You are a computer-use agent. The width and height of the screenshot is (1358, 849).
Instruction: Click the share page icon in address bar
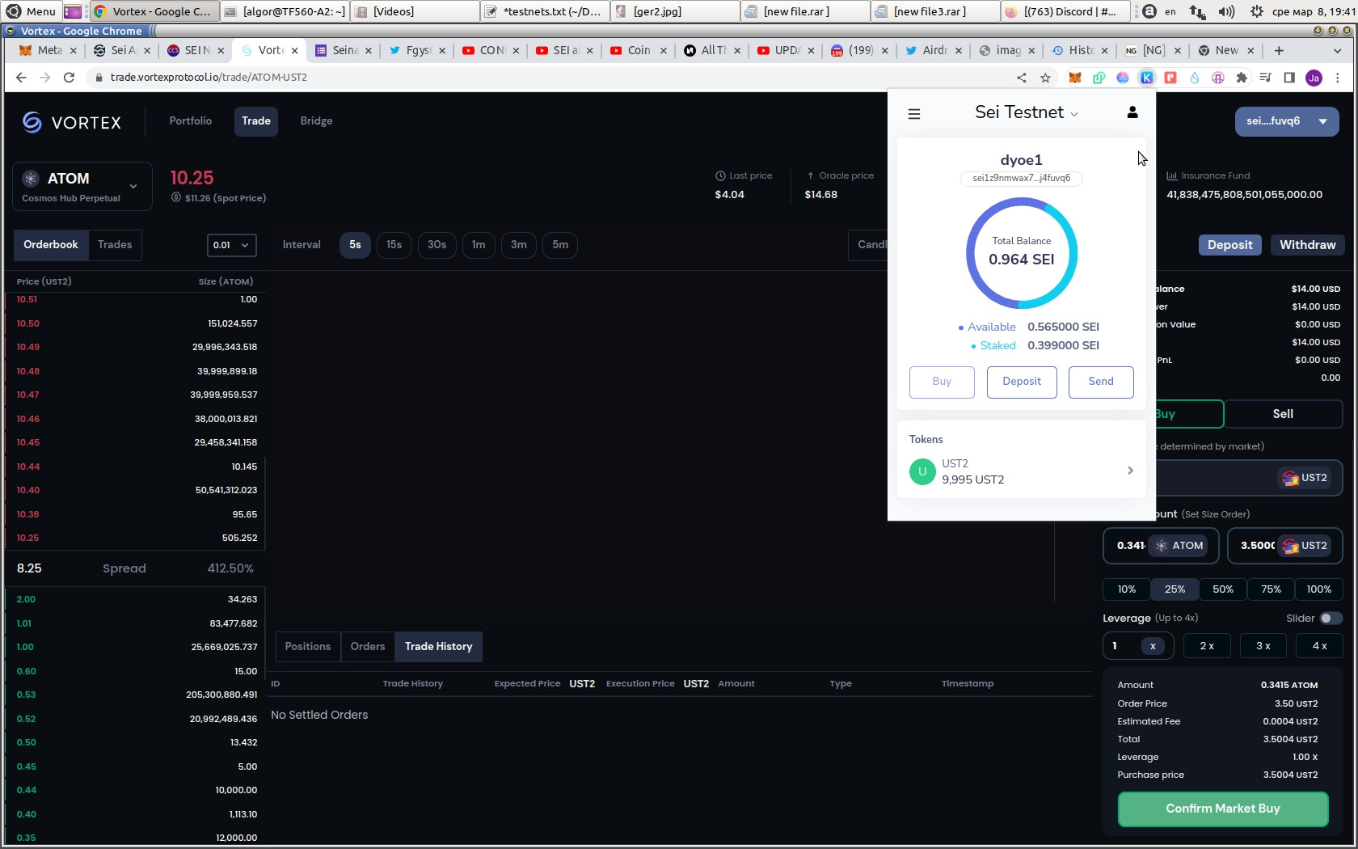coord(1021,78)
